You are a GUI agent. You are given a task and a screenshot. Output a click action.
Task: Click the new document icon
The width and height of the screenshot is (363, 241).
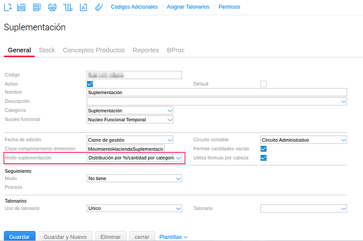pos(8,7)
